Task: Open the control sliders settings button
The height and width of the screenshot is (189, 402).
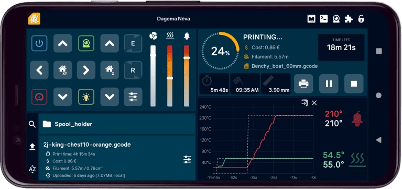Action: (133, 97)
